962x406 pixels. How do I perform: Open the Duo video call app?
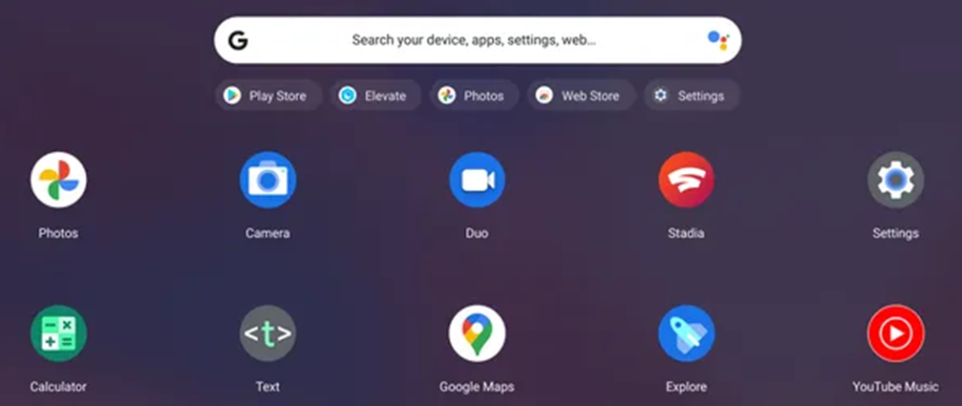[x=477, y=180]
